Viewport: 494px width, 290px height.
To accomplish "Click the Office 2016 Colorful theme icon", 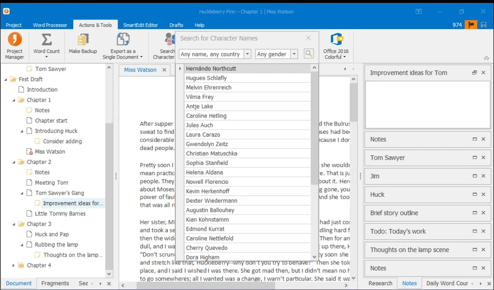I will point(336,39).
